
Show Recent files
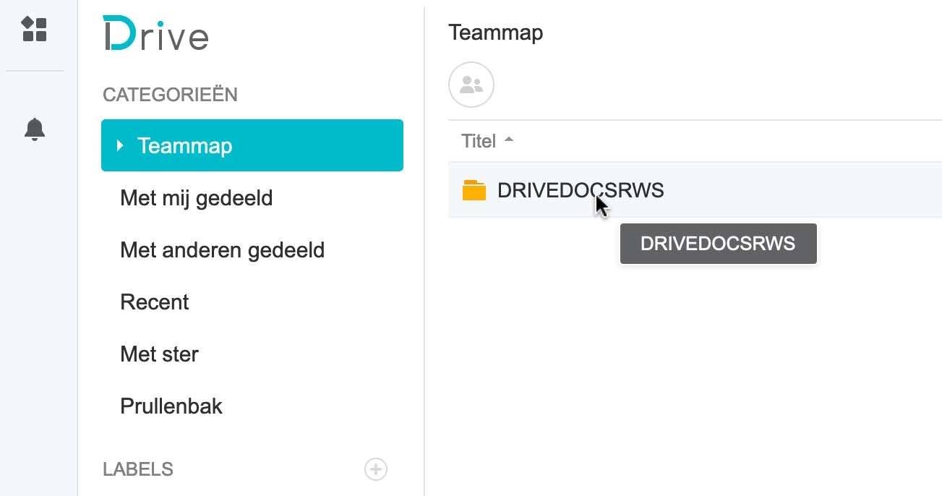[154, 302]
